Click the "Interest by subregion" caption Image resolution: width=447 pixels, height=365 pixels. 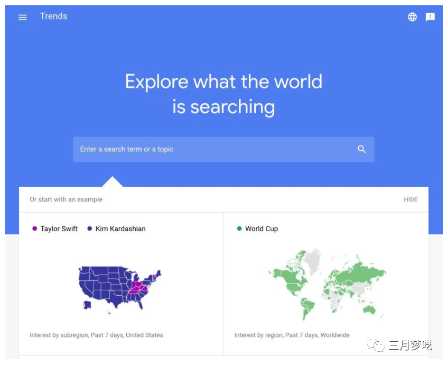point(96,335)
